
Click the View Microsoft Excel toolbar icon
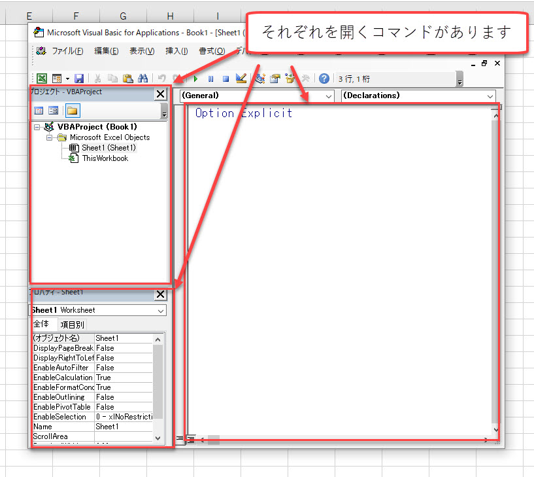42,79
